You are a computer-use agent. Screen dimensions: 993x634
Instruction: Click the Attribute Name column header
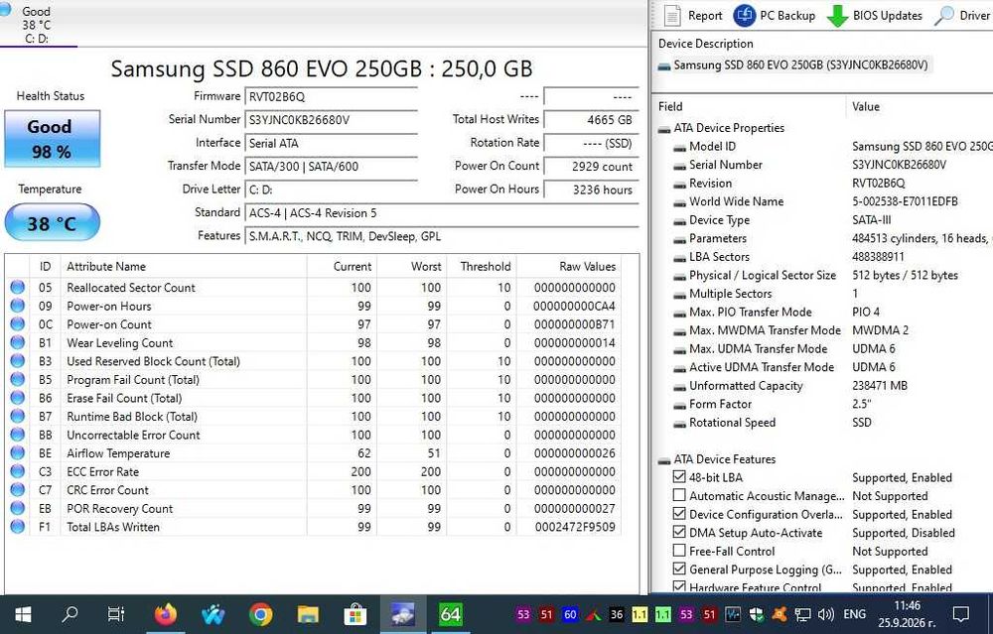184,266
